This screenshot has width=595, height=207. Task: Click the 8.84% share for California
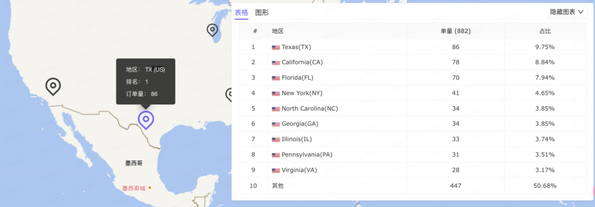[545, 62]
